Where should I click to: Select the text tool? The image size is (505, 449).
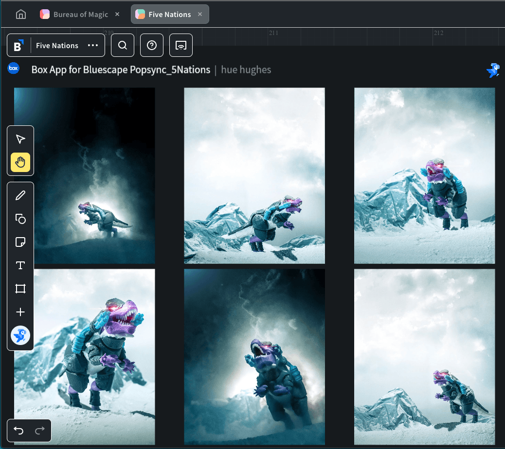(x=20, y=265)
